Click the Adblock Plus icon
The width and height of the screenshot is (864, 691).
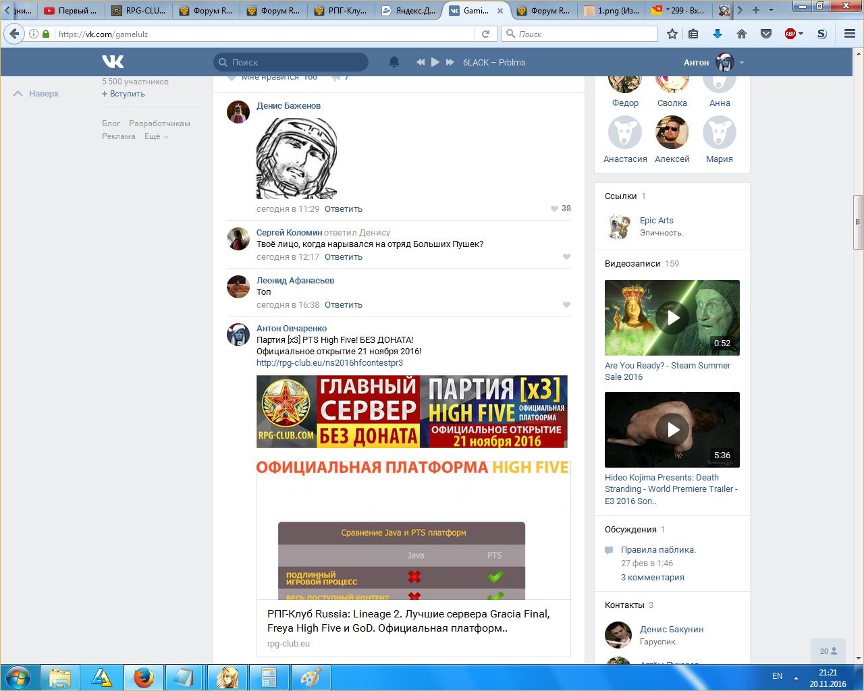pos(790,34)
